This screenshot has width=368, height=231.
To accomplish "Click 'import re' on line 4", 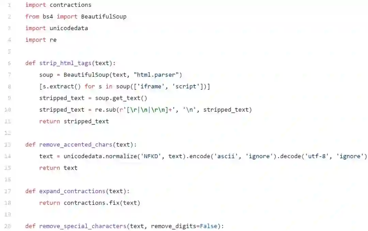I will tap(41, 40).
